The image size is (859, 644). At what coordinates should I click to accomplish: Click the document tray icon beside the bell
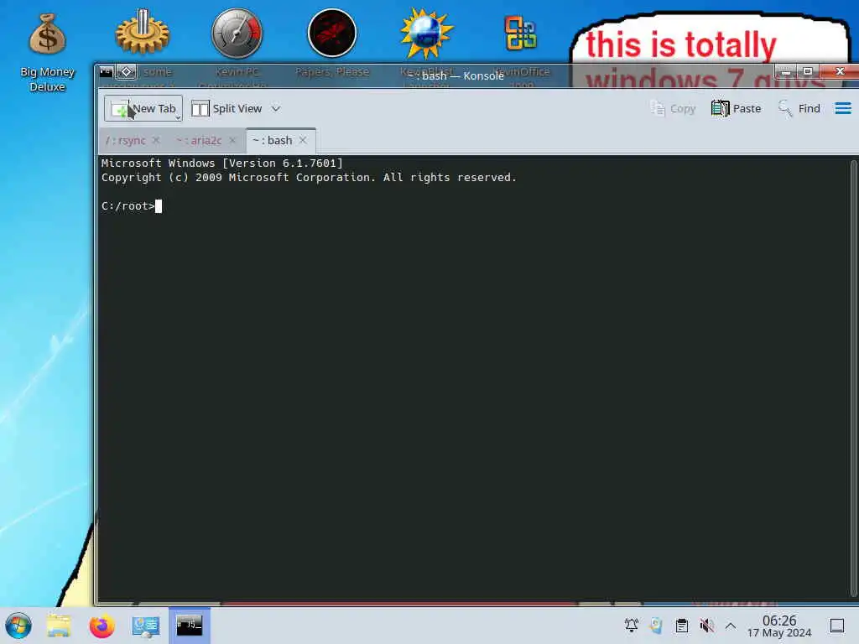coord(656,626)
